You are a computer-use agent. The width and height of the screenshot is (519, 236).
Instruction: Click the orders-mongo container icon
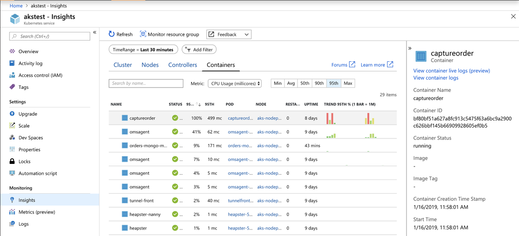pyautogui.click(x=125, y=145)
